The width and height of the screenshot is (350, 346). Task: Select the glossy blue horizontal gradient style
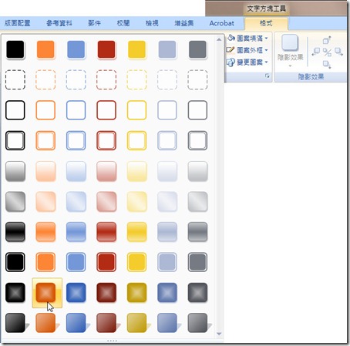[x=76, y=232]
